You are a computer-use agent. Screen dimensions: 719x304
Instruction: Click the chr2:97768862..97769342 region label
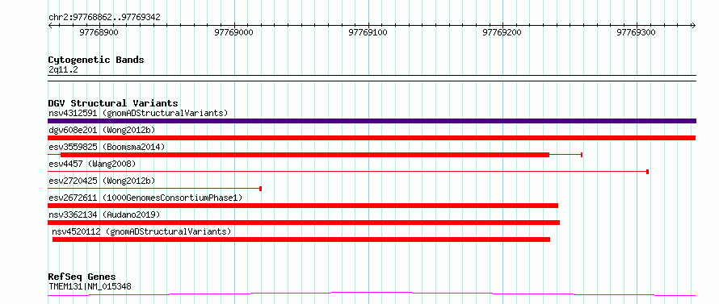pos(104,18)
